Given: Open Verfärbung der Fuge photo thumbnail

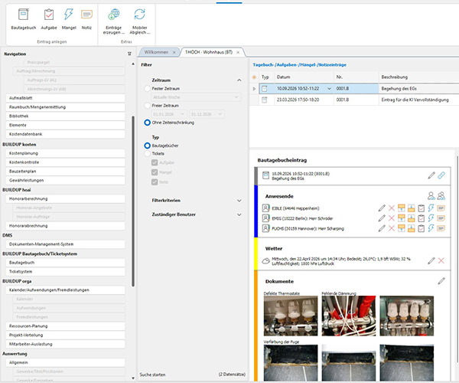Looking at the screenshot, I should pyautogui.click(x=291, y=363).
